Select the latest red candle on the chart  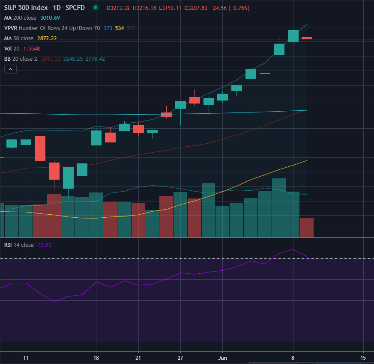pyautogui.click(x=307, y=38)
